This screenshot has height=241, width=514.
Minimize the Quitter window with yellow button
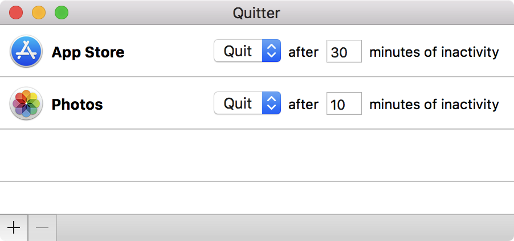pyautogui.click(x=39, y=12)
